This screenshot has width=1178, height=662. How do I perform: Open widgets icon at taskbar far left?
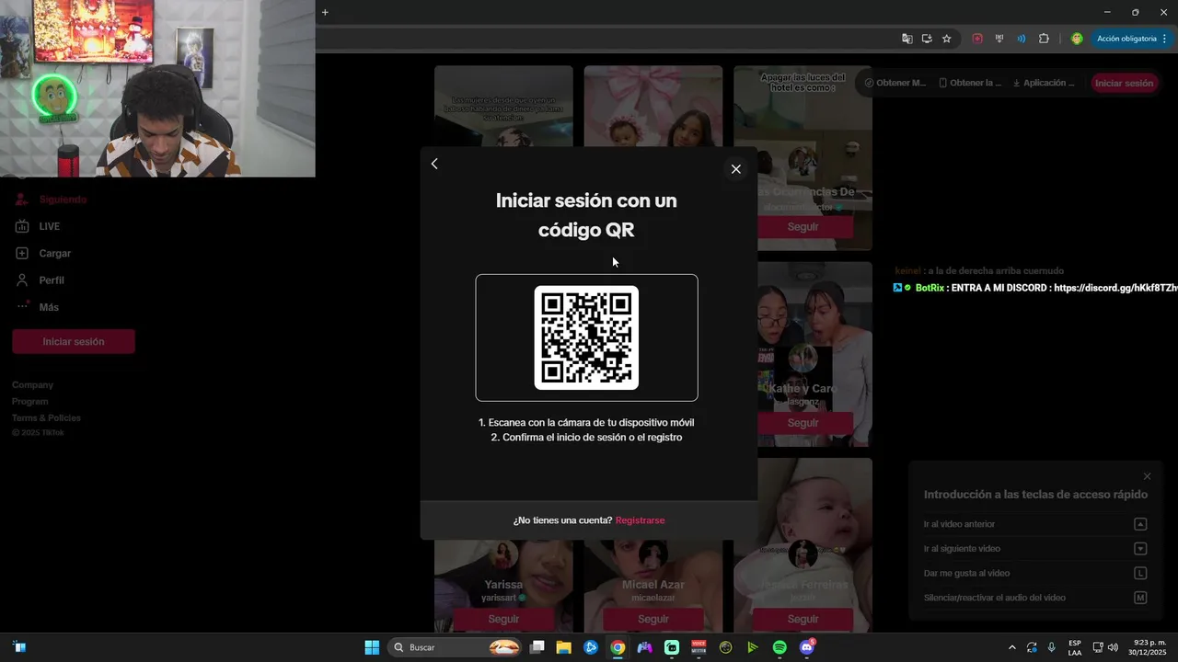[19, 647]
